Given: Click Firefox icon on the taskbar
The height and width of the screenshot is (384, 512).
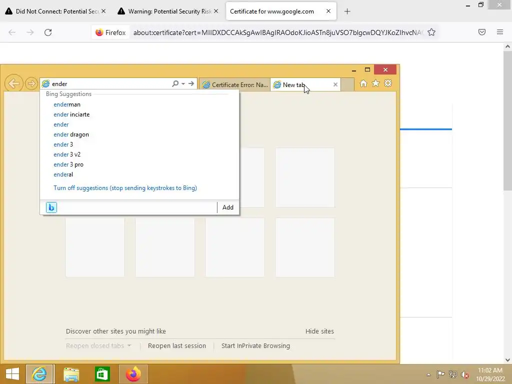Looking at the screenshot, I should 133,374.
